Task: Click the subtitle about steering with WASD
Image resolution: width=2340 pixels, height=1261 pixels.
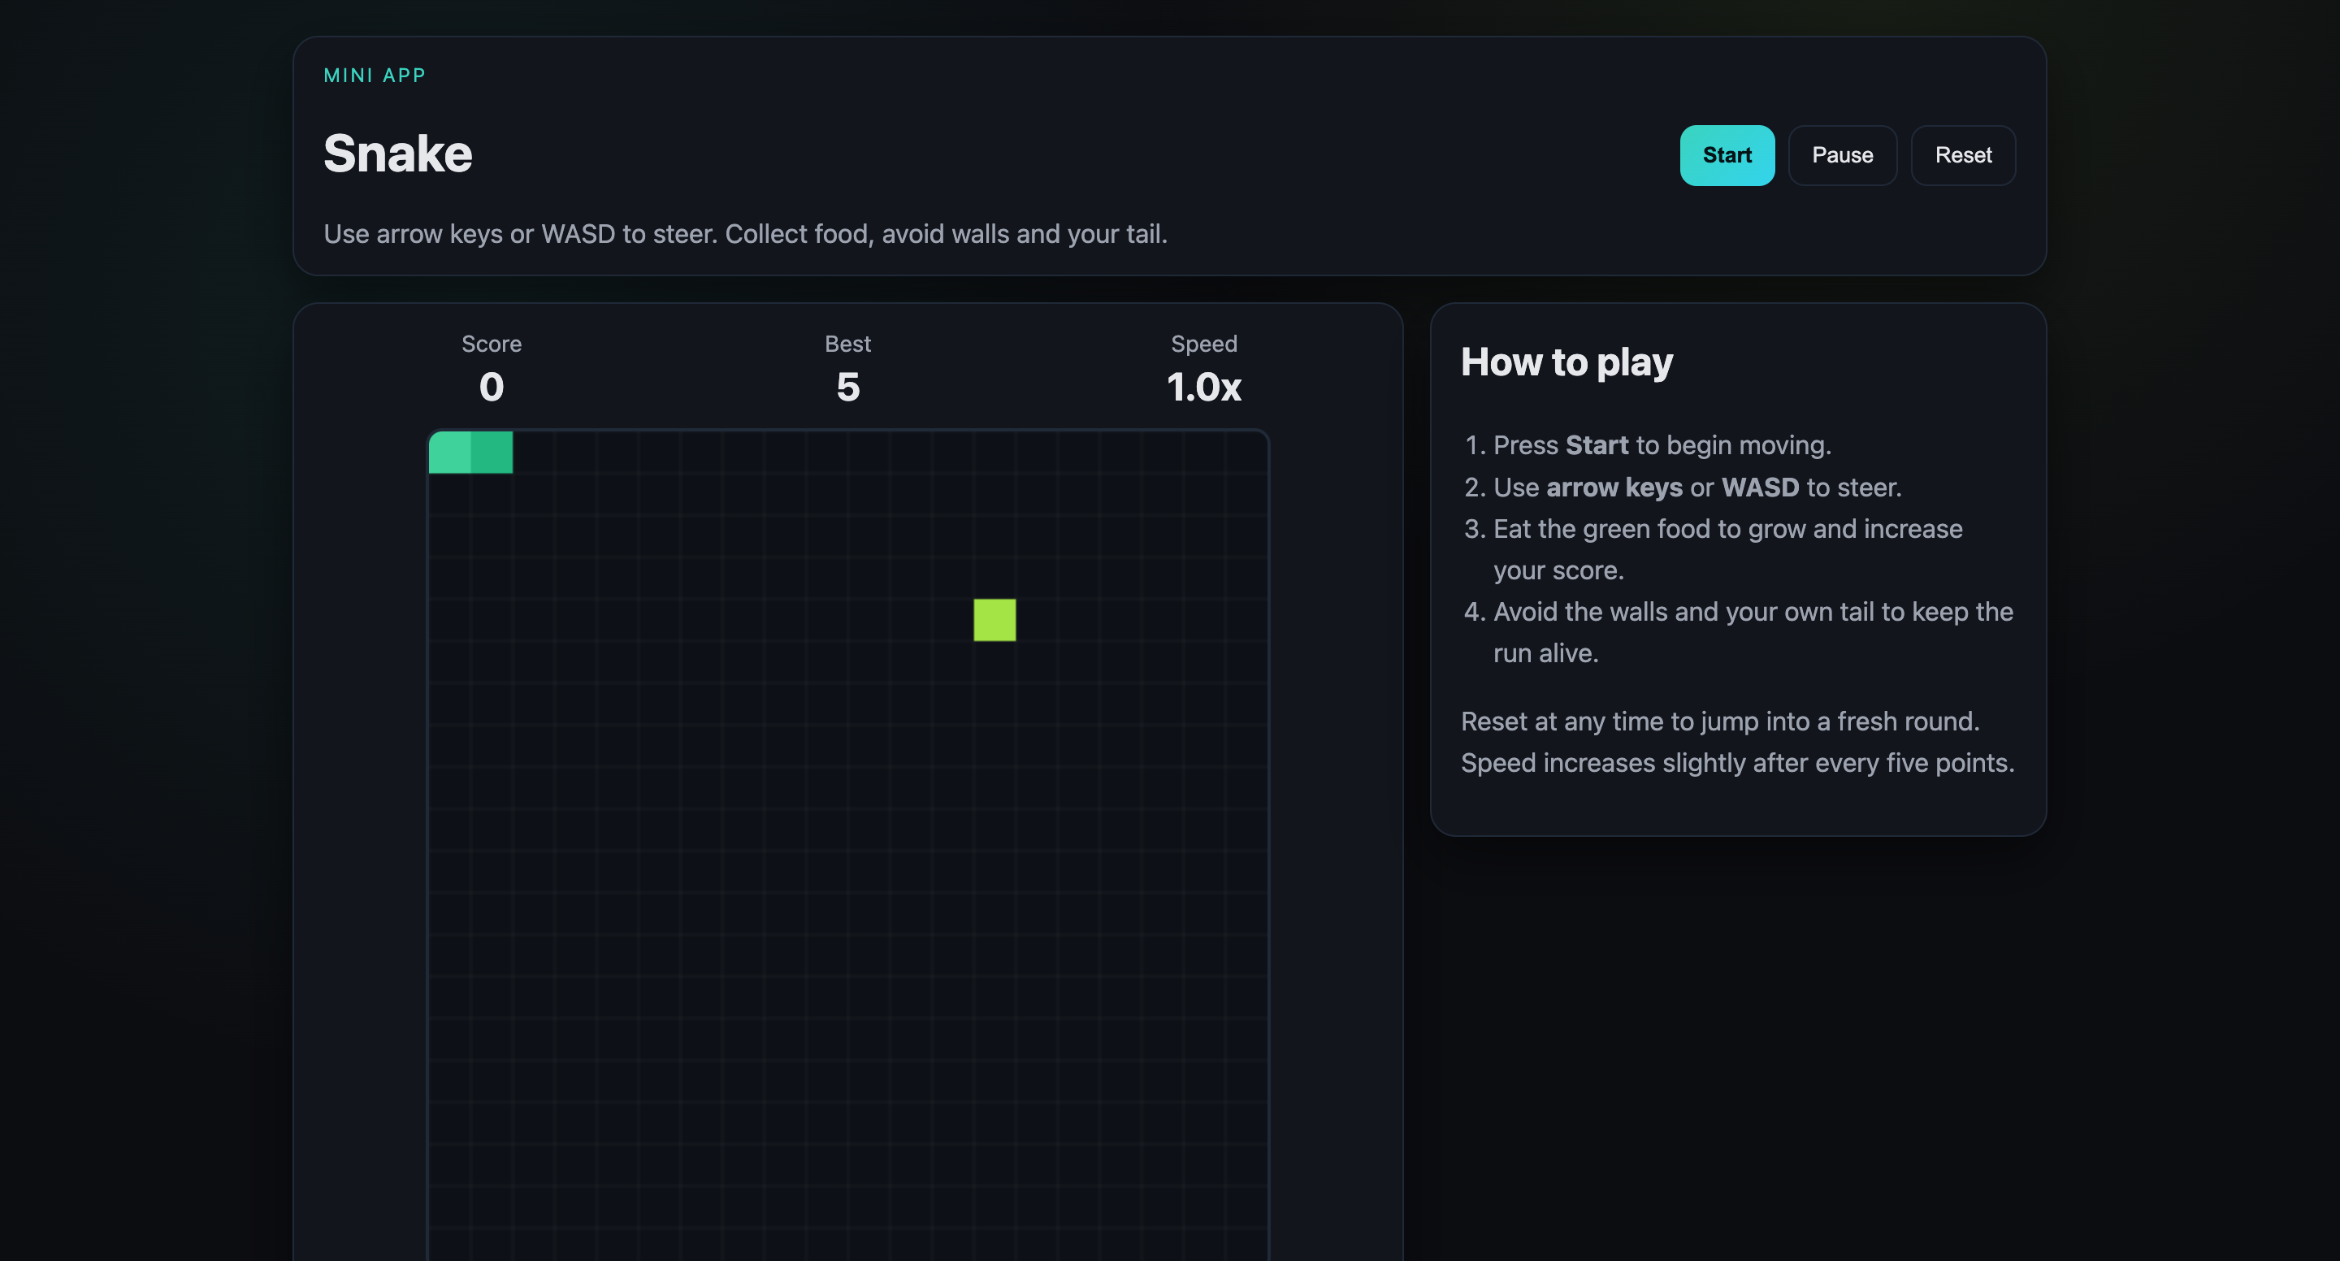Action: pos(745,233)
